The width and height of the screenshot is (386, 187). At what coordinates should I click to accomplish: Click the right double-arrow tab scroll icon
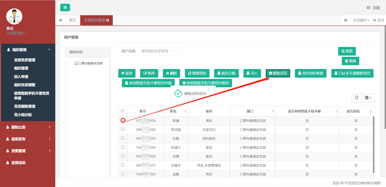point(346,20)
